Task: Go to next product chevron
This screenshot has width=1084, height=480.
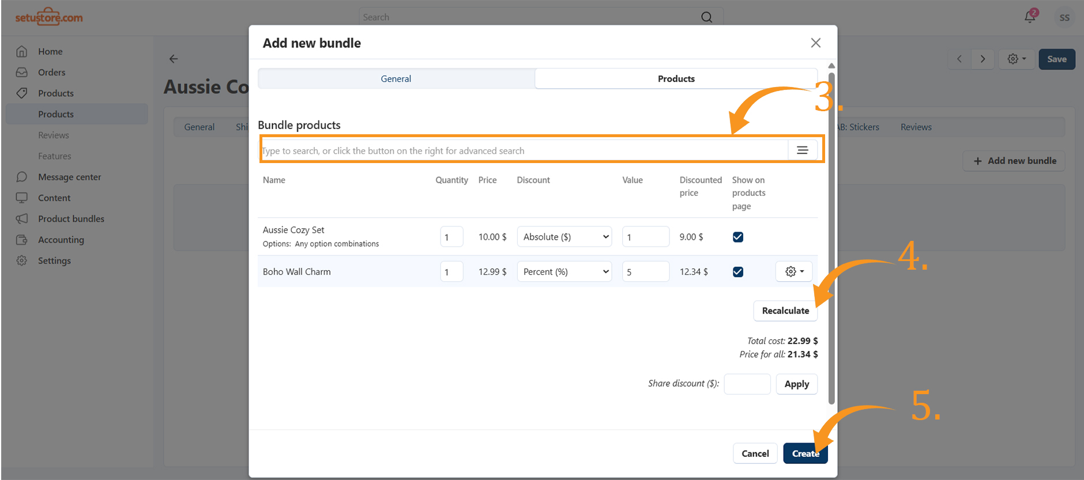Action: coord(983,59)
